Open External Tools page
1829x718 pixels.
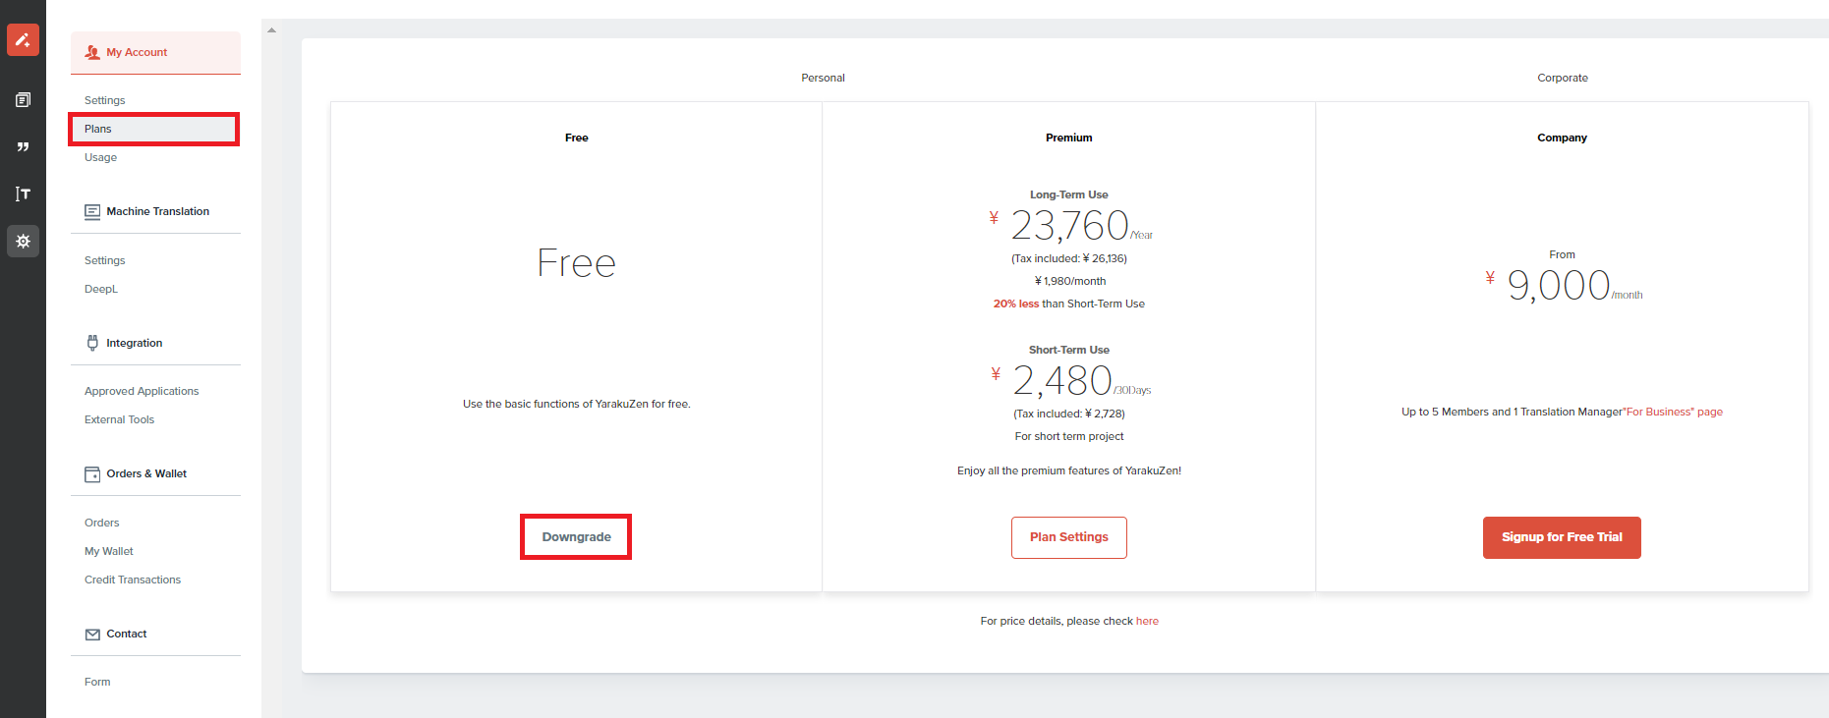119,419
